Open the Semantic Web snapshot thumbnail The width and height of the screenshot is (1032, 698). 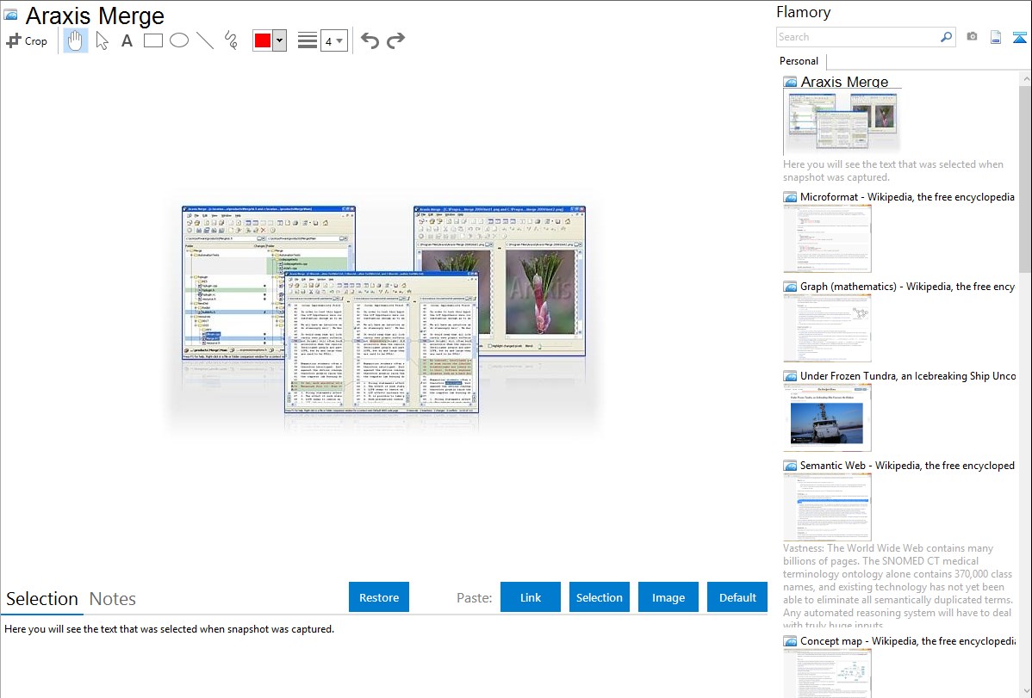(x=827, y=507)
